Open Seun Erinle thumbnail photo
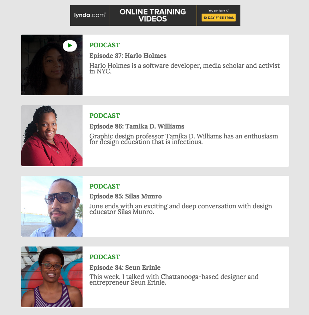The height and width of the screenshot is (315, 309). [52, 277]
